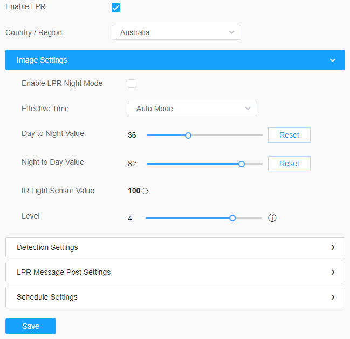350x339 pixels.
Task: Reset the Night to Day Value
Action: coord(289,164)
